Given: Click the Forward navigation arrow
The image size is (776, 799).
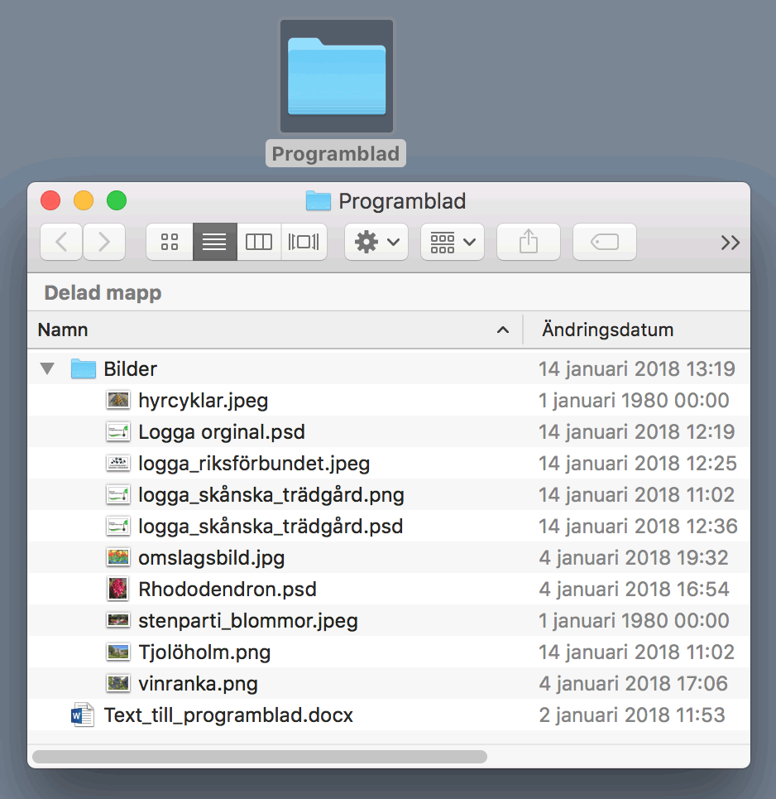Looking at the screenshot, I should (x=104, y=242).
